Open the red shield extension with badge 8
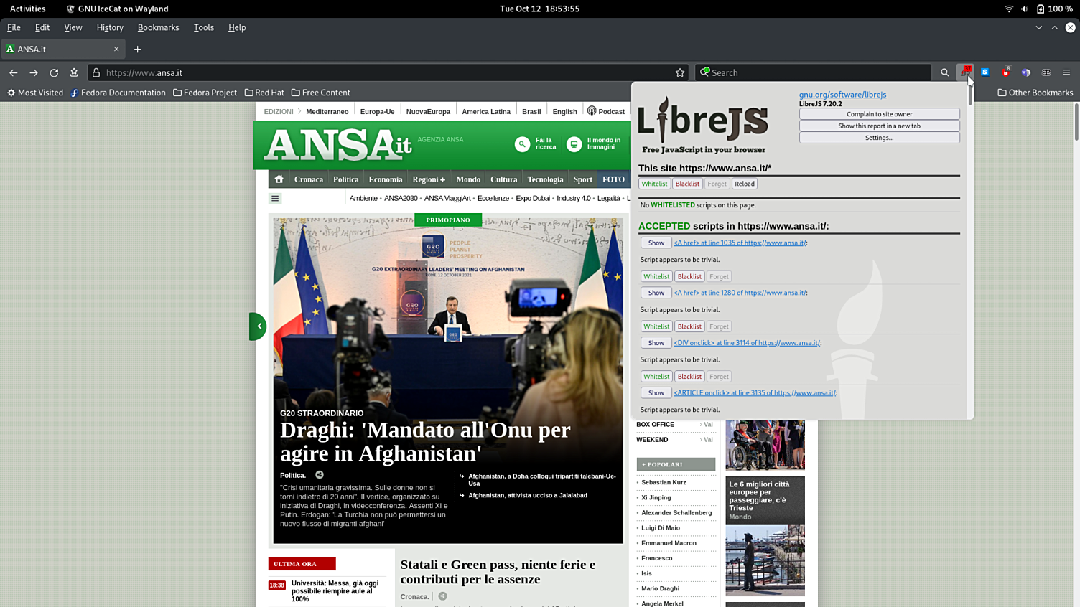Viewport: 1080px width, 607px height. tap(1005, 72)
